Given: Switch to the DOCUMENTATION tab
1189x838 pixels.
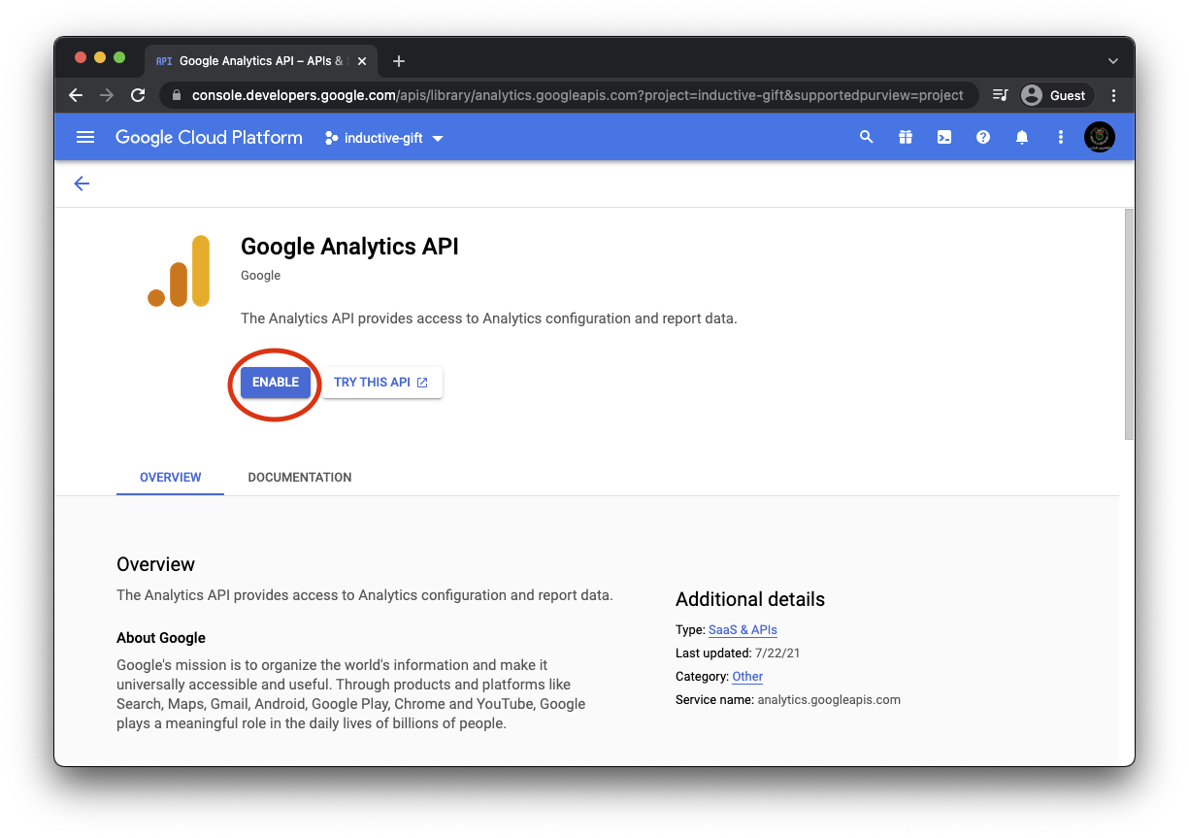Looking at the screenshot, I should (x=300, y=478).
